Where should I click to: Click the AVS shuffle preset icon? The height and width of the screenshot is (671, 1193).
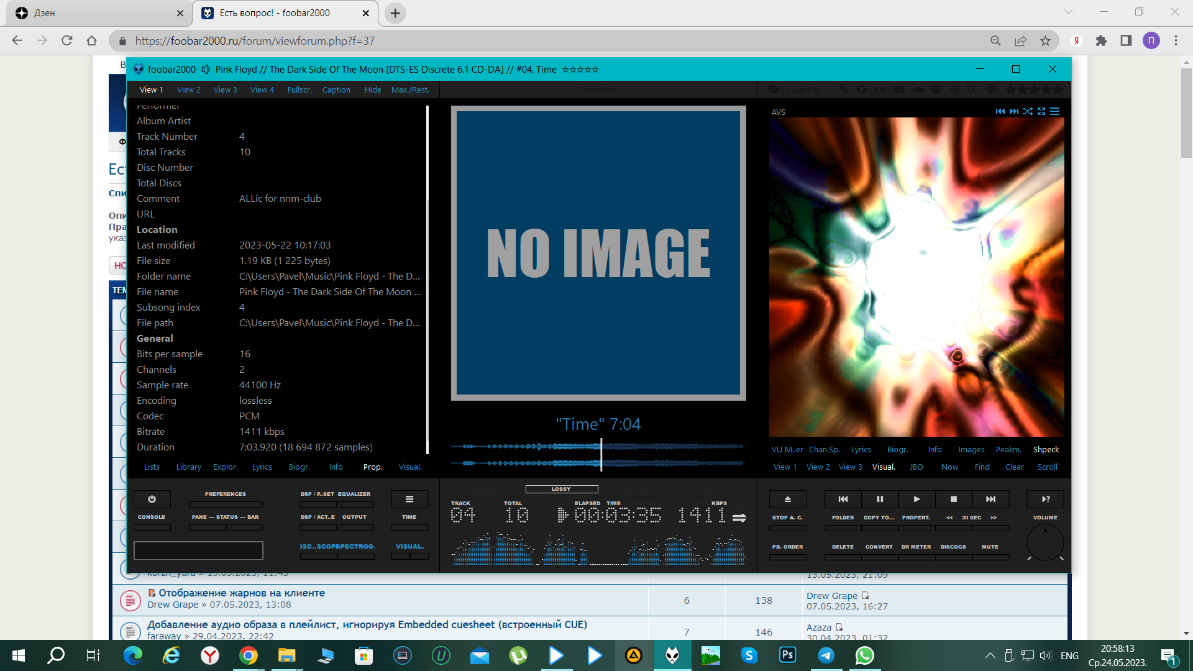click(x=1028, y=111)
